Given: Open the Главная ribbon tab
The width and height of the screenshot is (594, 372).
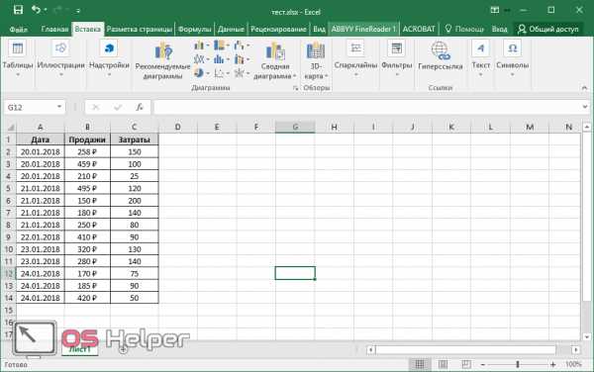Looking at the screenshot, I should [x=54, y=29].
